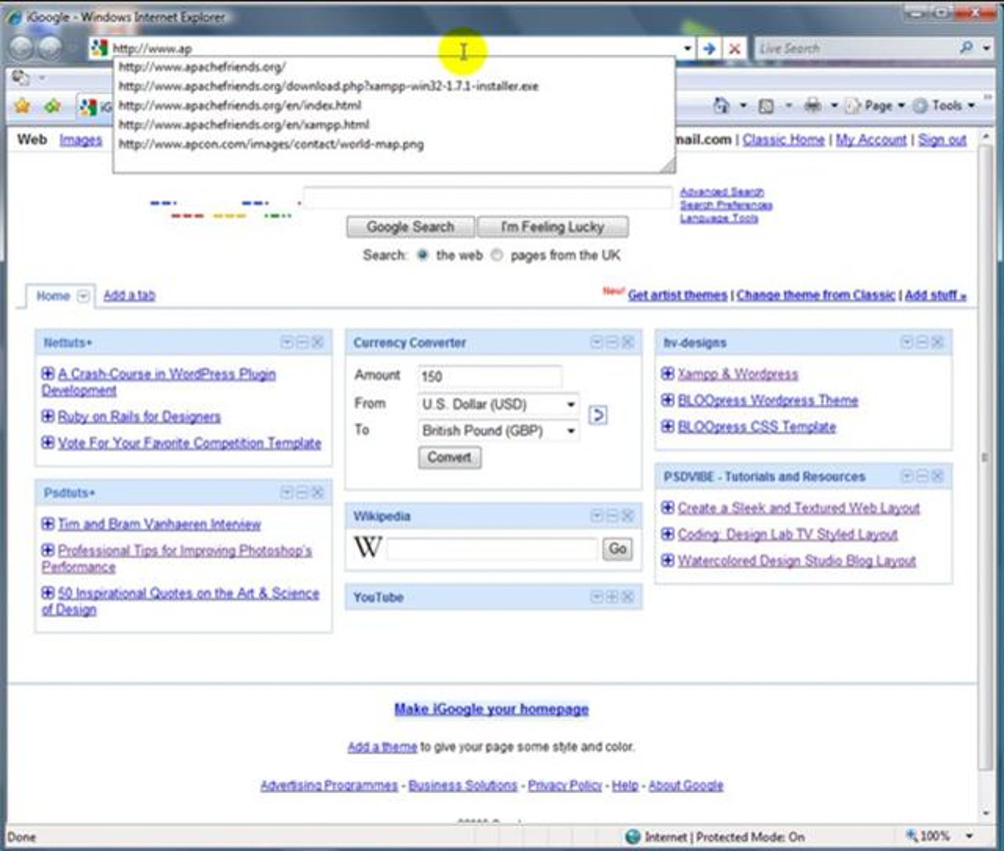Screen dimensions: 1004x851
Task: Expand the plus icon beside Coding: Design Lab TV
Action: [667, 534]
